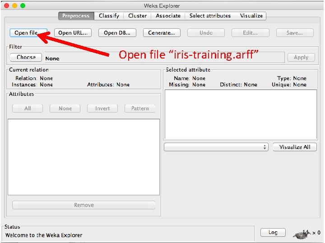Click the Visualize All button
This screenshot has width=325, height=243.
295,147
